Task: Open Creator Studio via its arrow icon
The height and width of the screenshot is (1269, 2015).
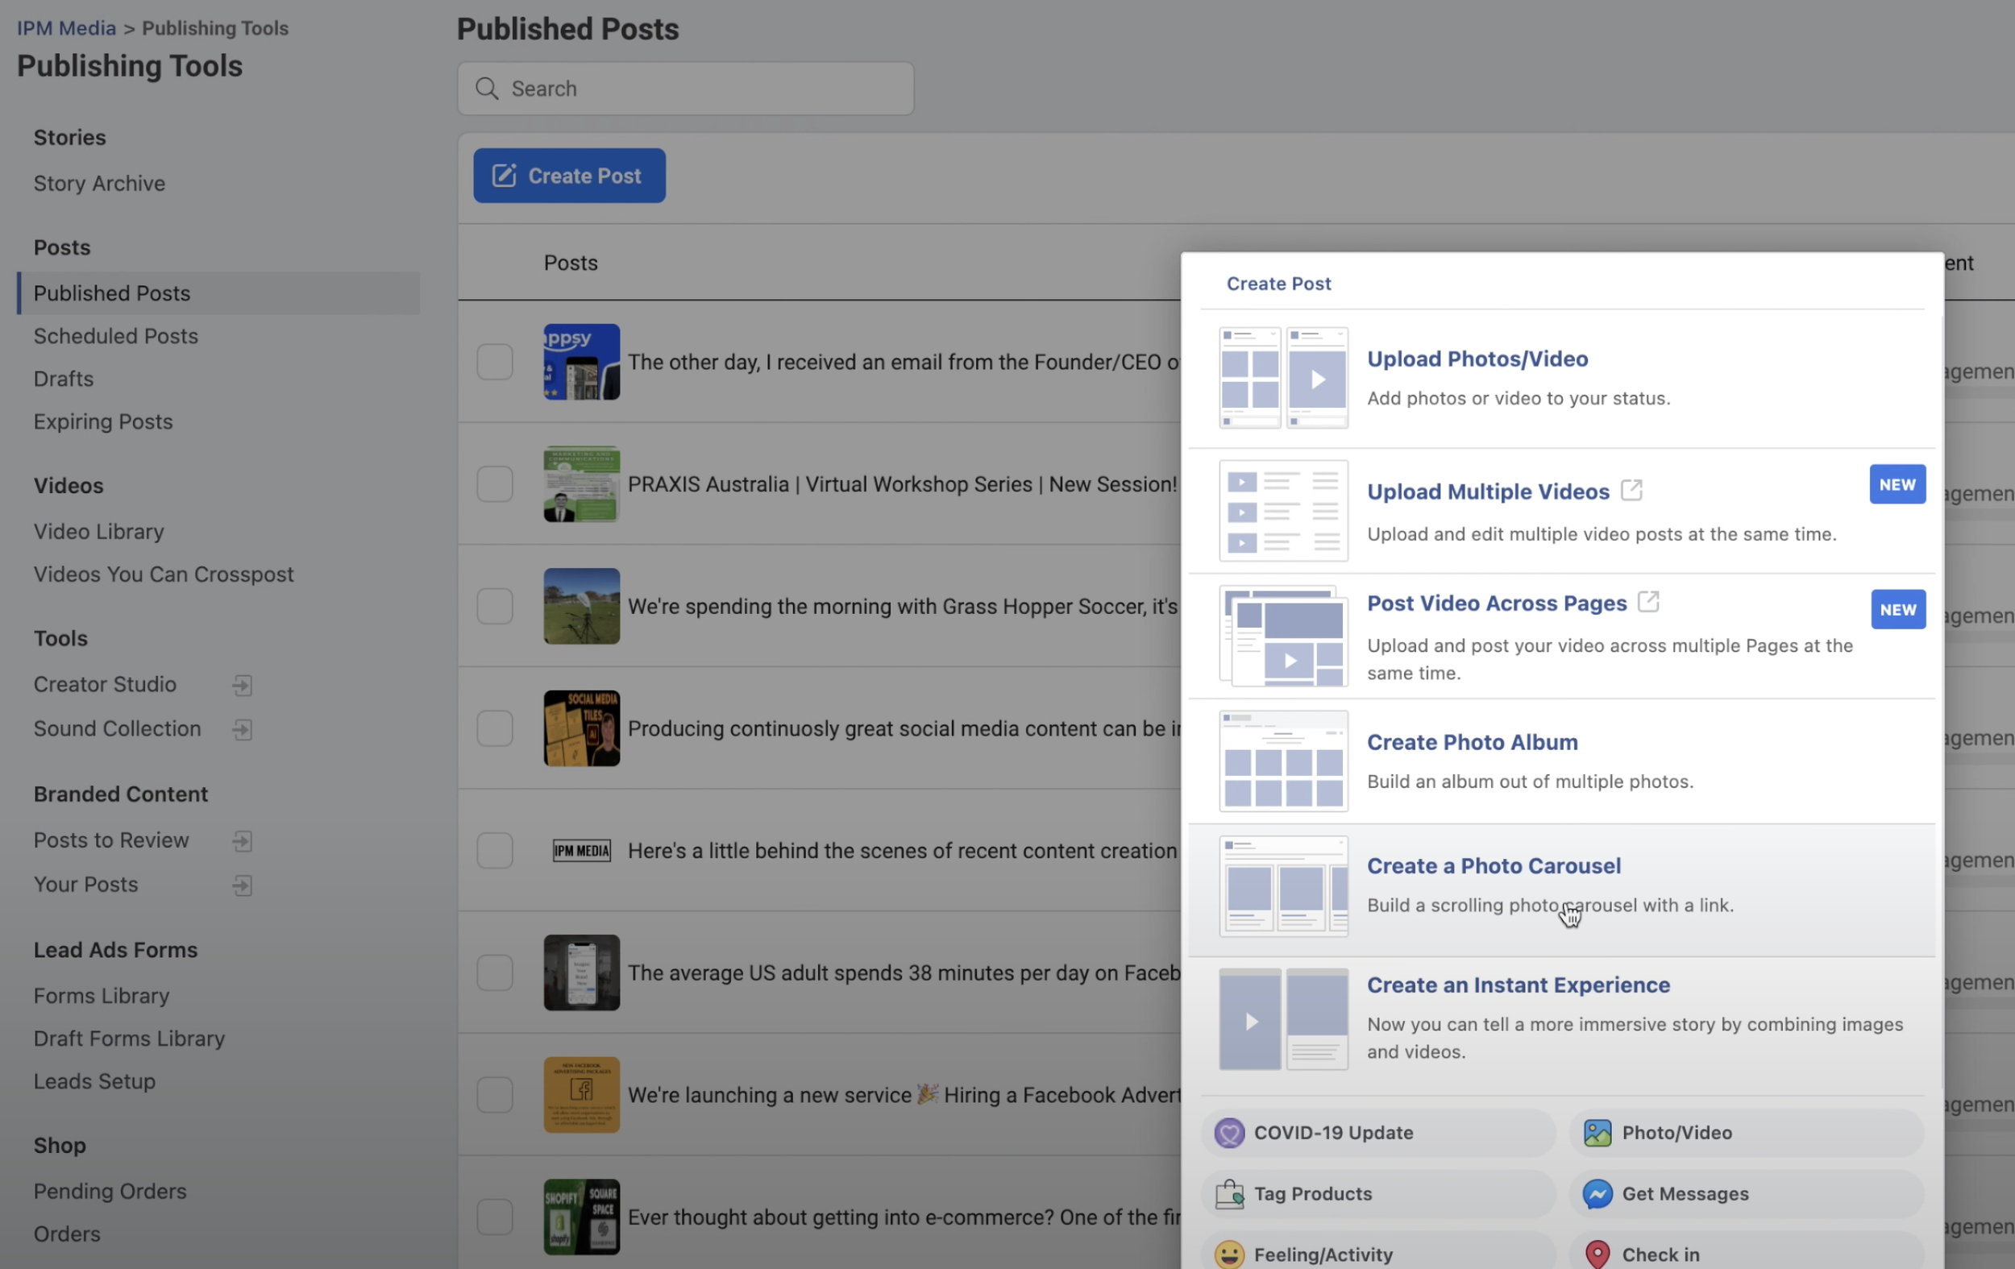Action: 242,685
